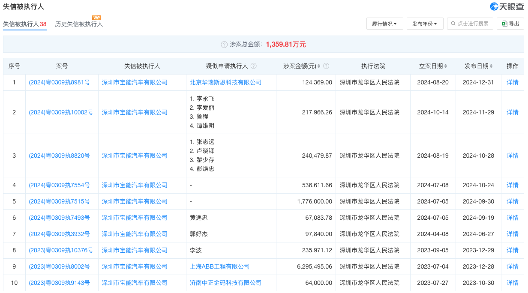528x293 pixels.
Task: Click help icon next to 疑似申请执行人 header
Action: click(x=254, y=66)
